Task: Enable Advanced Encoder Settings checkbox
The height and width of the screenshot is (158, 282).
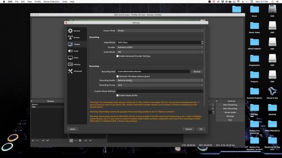Action: point(118,56)
